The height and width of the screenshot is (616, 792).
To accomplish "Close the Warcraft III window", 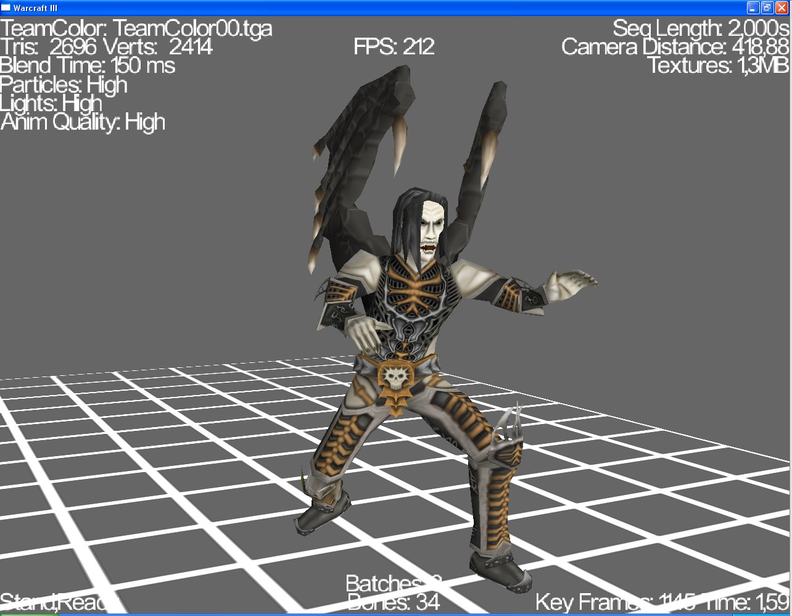I will click(x=782, y=8).
